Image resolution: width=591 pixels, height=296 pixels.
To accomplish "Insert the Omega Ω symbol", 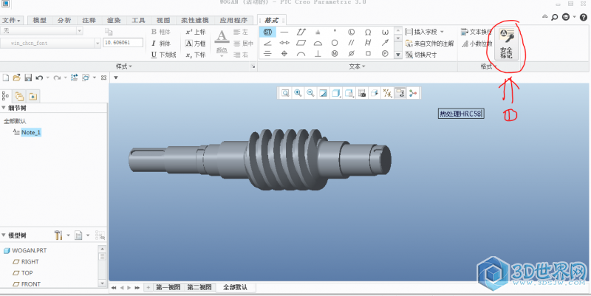I will point(368,32).
